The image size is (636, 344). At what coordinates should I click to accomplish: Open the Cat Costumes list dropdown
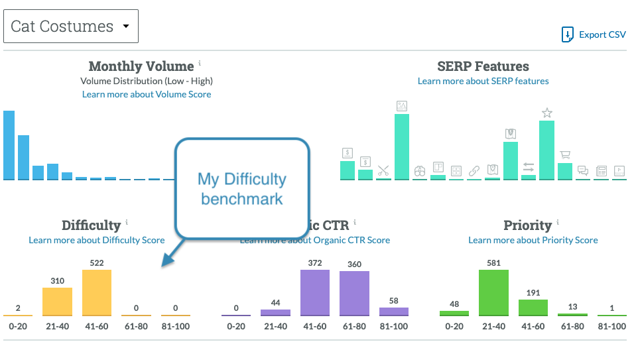(x=71, y=27)
